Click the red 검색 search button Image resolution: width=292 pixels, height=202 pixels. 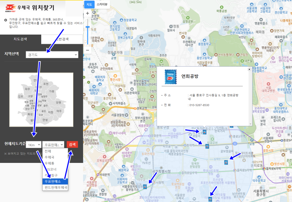pos(72,144)
